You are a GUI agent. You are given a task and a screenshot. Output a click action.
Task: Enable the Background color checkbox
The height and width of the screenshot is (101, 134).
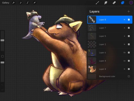coord(129,76)
